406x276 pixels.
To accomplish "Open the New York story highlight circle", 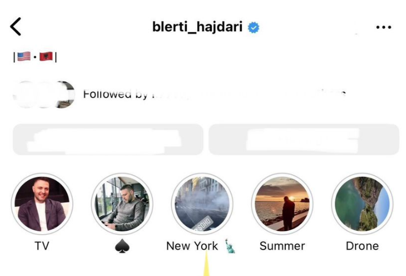I will coord(202,204).
